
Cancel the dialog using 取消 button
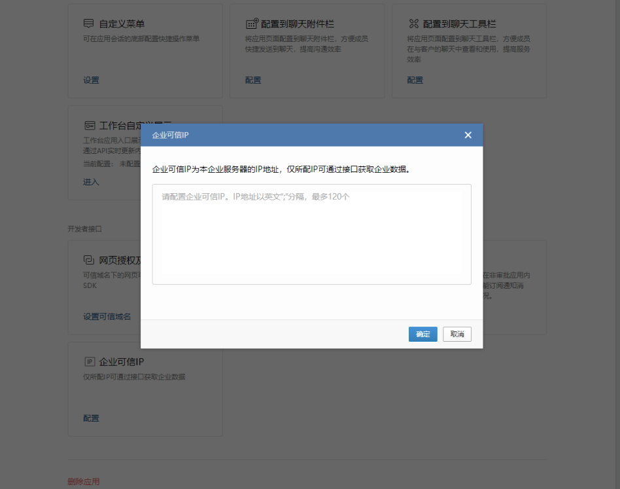pyautogui.click(x=456, y=334)
